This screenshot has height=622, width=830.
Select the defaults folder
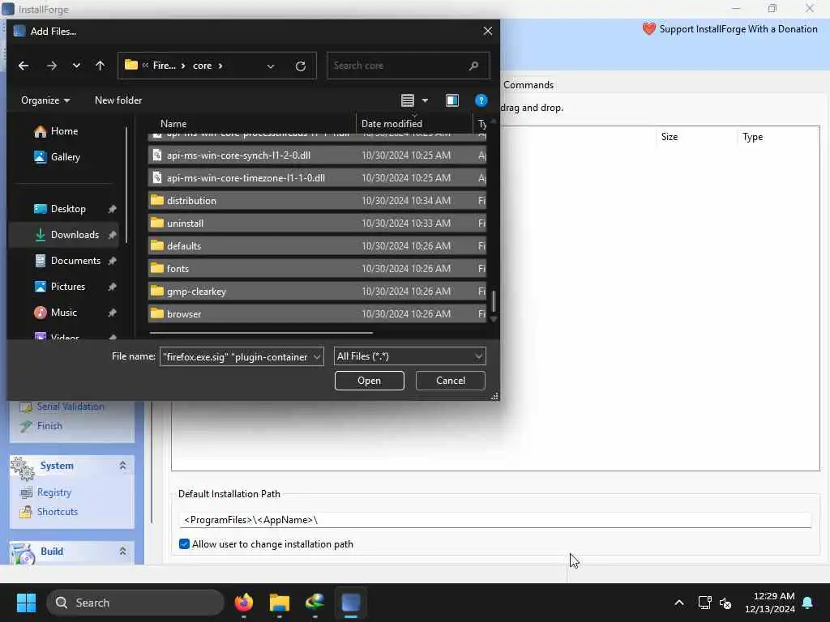(317, 246)
